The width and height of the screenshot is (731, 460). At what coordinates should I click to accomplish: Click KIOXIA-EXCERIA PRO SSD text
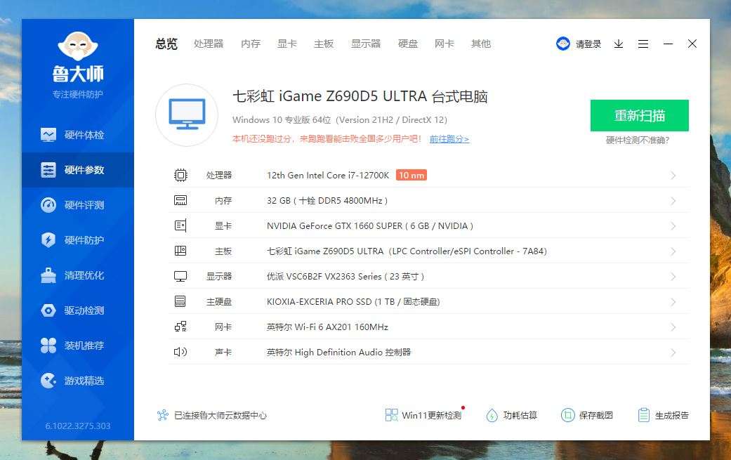[x=353, y=301]
